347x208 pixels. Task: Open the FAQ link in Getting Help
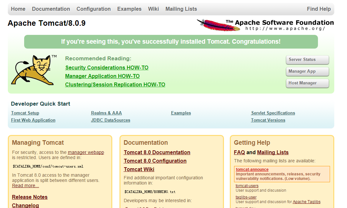pyautogui.click(x=240, y=152)
